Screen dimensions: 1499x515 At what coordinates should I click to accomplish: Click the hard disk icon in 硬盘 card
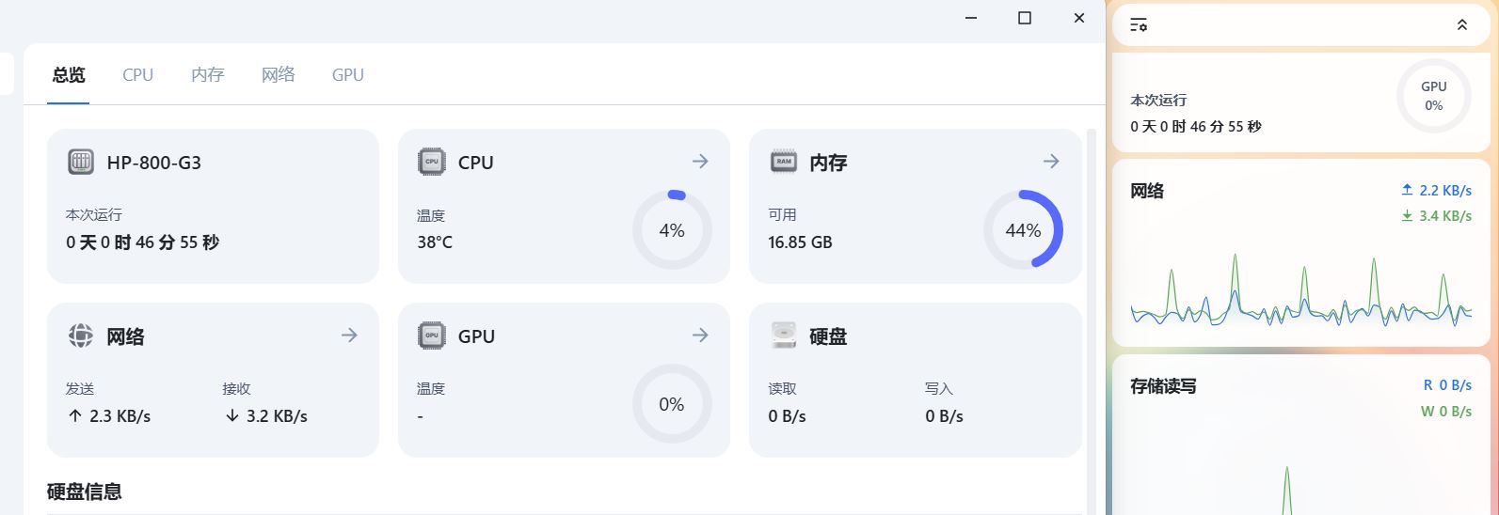tap(783, 336)
